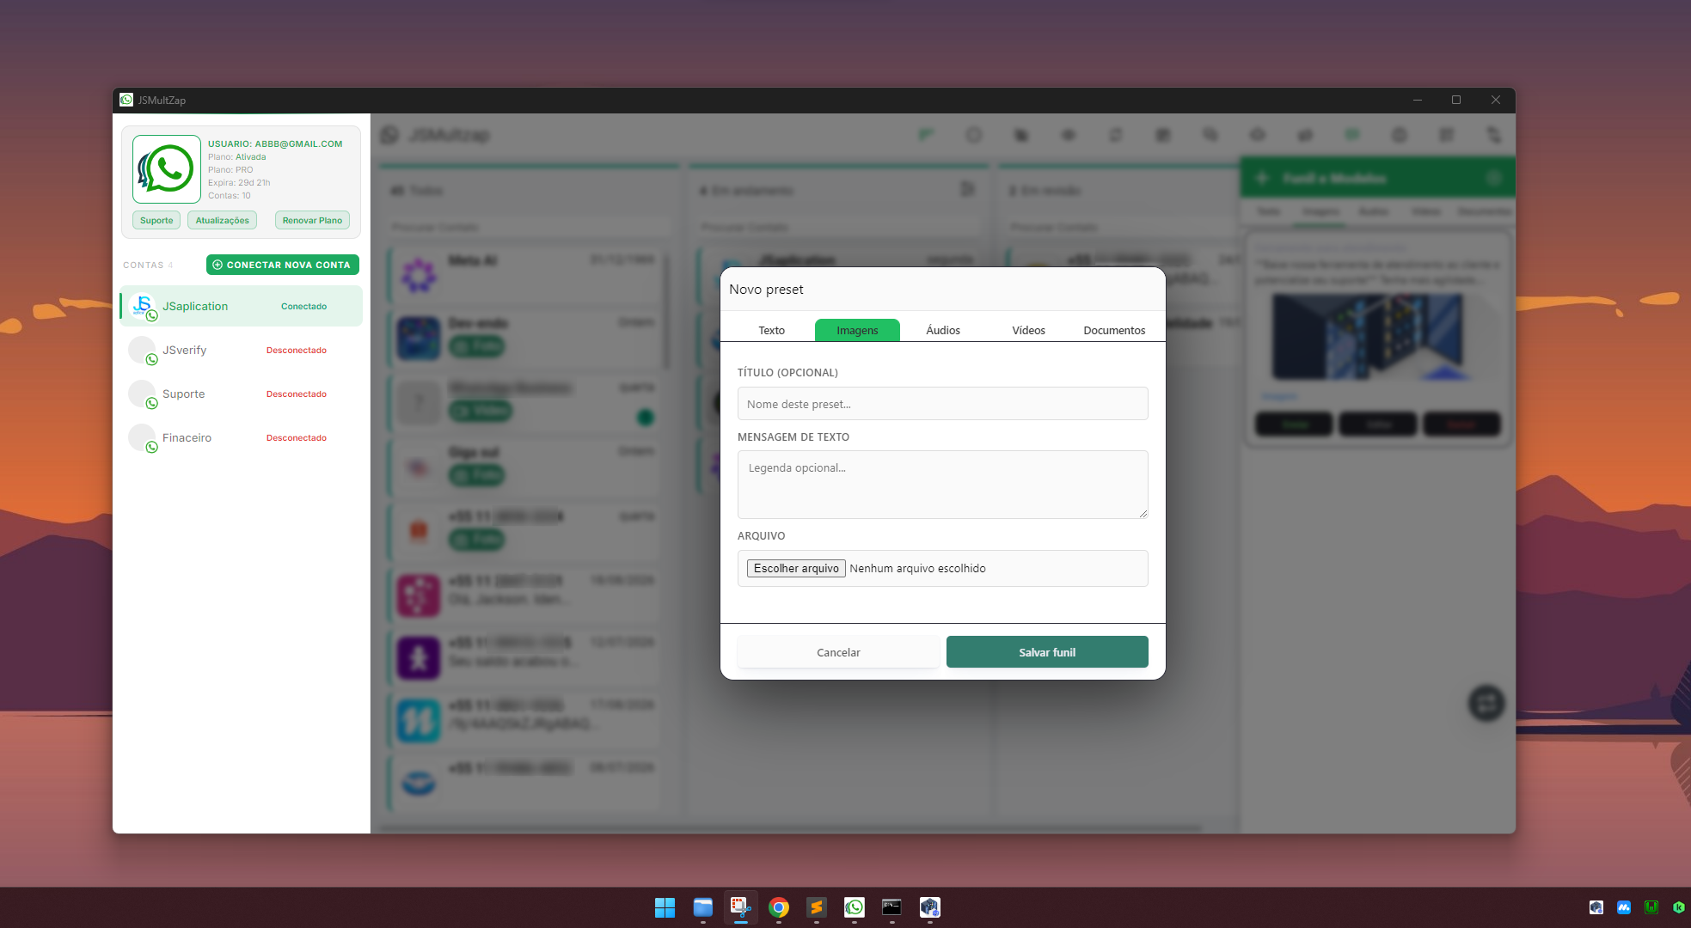
Task: Click Renovar Plano button
Action: click(312, 220)
